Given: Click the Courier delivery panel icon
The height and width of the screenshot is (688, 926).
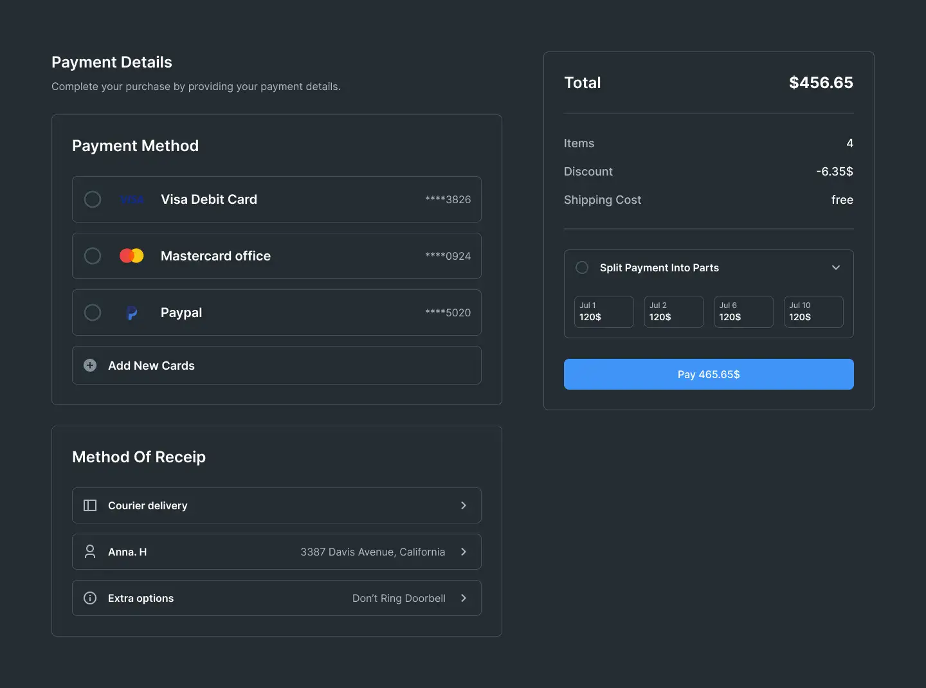Looking at the screenshot, I should pos(90,505).
